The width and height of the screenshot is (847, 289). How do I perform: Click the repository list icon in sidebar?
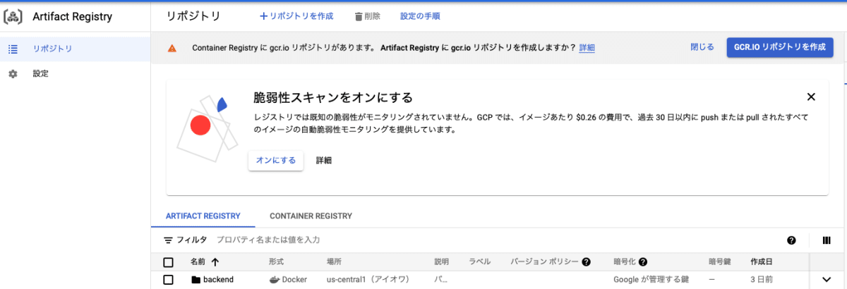point(13,49)
